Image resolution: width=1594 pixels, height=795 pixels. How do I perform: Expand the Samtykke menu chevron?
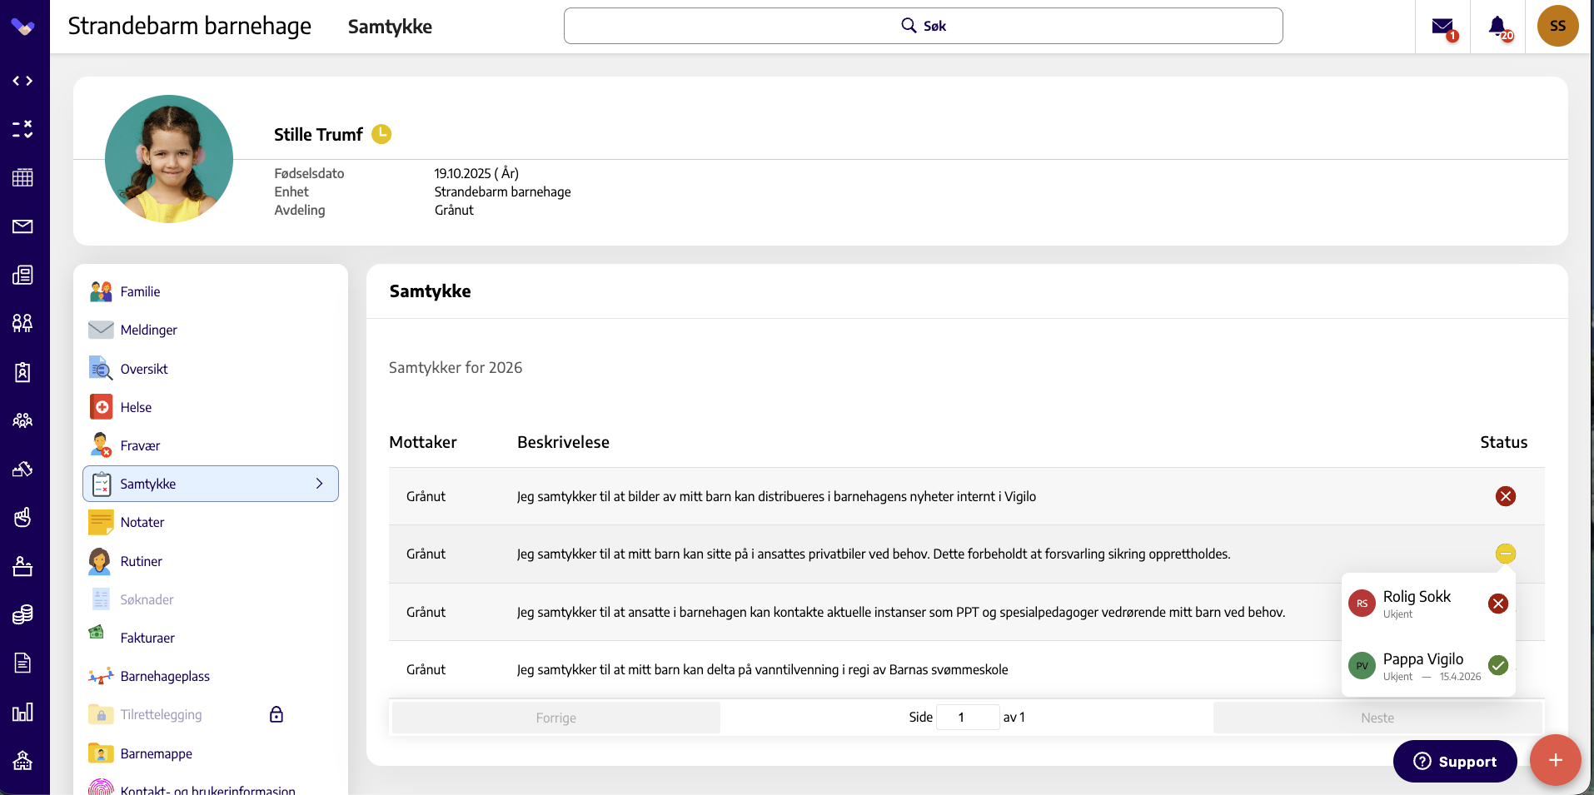tap(320, 484)
